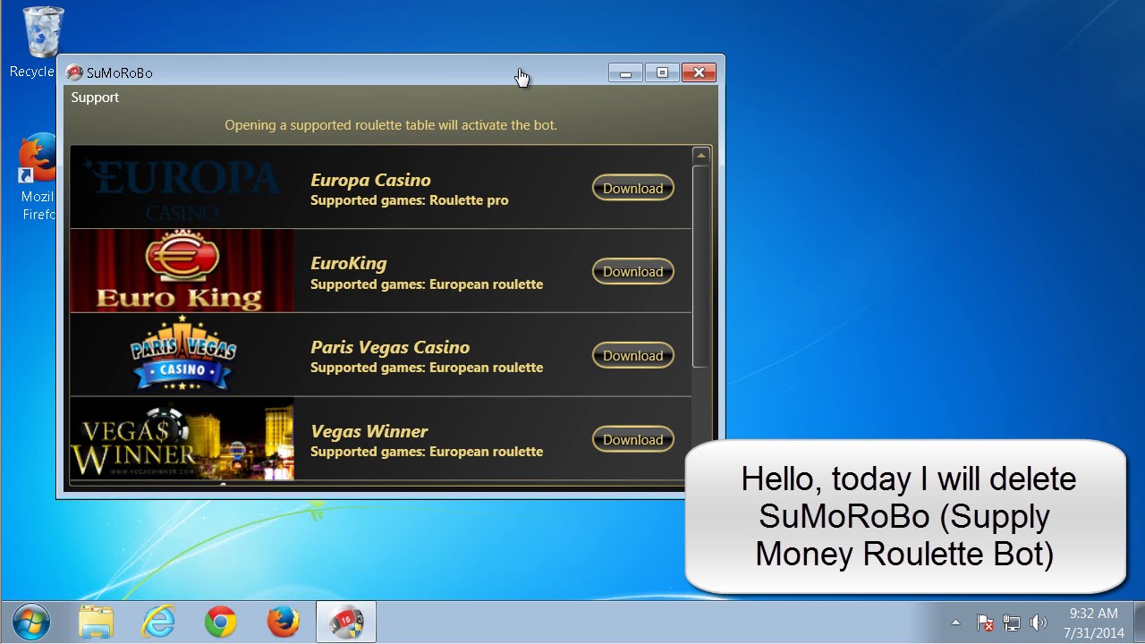
Task: Show hidden system tray icons
Action: (955, 623)
